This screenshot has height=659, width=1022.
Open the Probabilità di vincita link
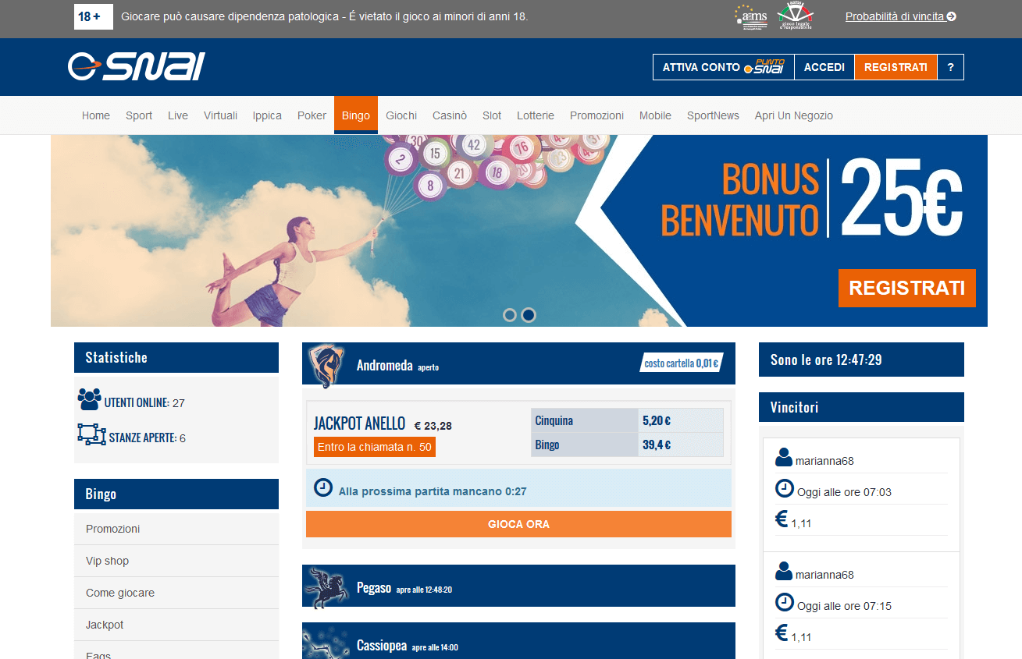900,16
